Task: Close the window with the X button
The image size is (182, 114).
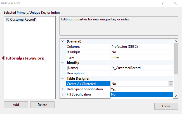Action: click(175, 3)
